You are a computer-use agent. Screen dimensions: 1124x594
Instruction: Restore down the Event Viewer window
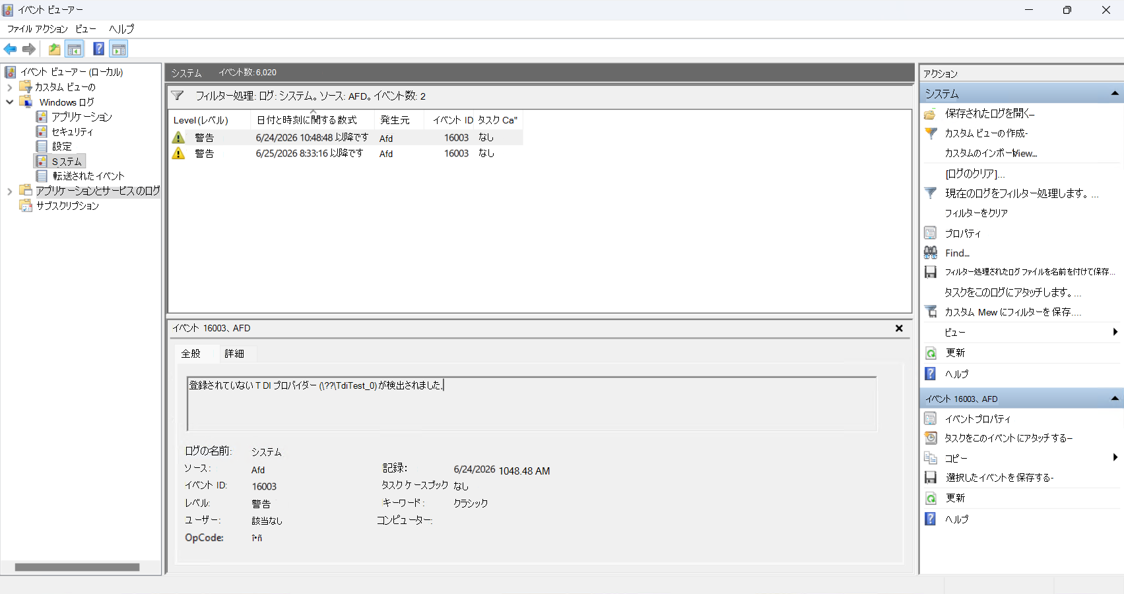pyautogui.click(x=1067, y=10)
